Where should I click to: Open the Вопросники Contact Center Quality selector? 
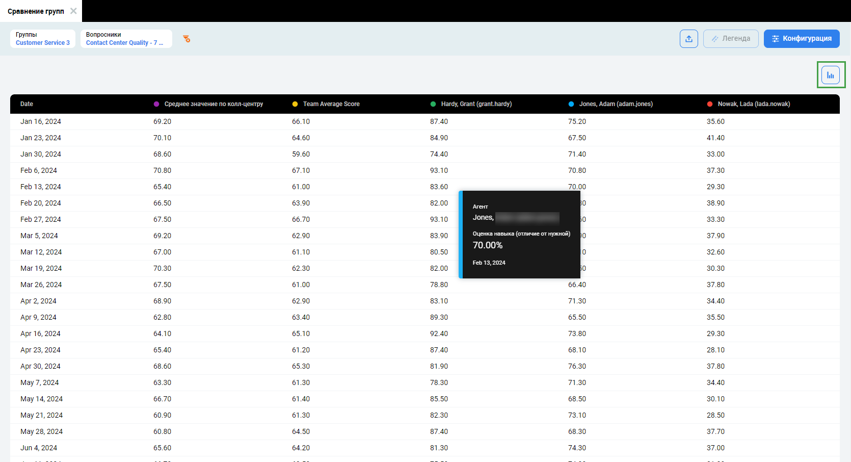tap(126, 39)
